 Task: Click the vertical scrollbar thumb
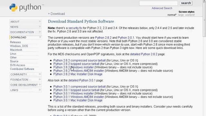pos(204,20)
